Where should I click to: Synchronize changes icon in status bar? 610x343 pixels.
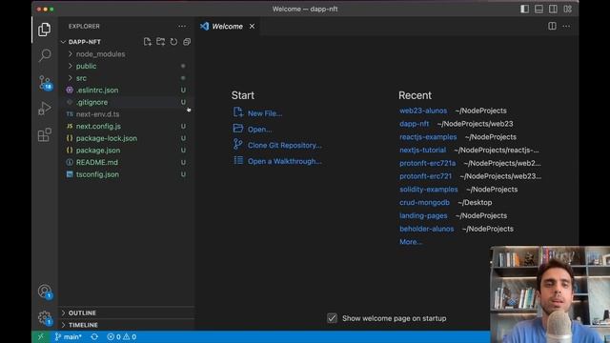click(x=94, y=336)
